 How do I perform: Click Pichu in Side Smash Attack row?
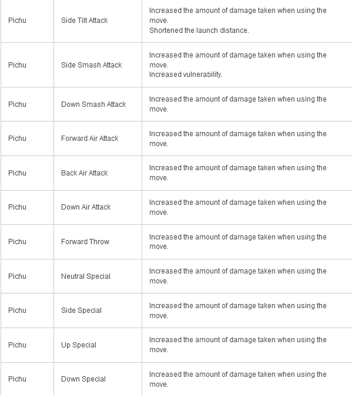[17, 65]
